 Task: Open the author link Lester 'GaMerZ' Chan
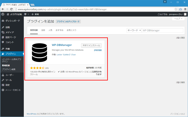66,55
